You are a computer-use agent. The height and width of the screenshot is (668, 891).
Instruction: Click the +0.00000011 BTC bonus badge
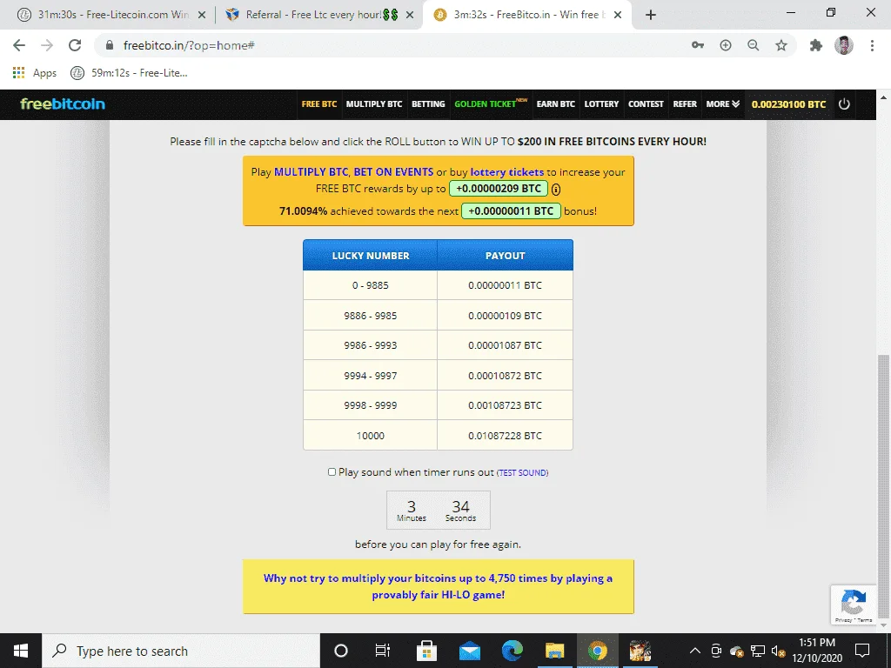click(x=511, y=210)
